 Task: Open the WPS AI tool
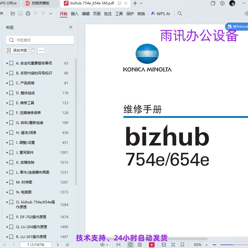(160, 14)
